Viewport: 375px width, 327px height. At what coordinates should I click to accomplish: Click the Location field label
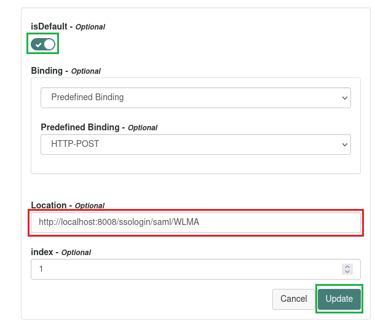[68, 205]
